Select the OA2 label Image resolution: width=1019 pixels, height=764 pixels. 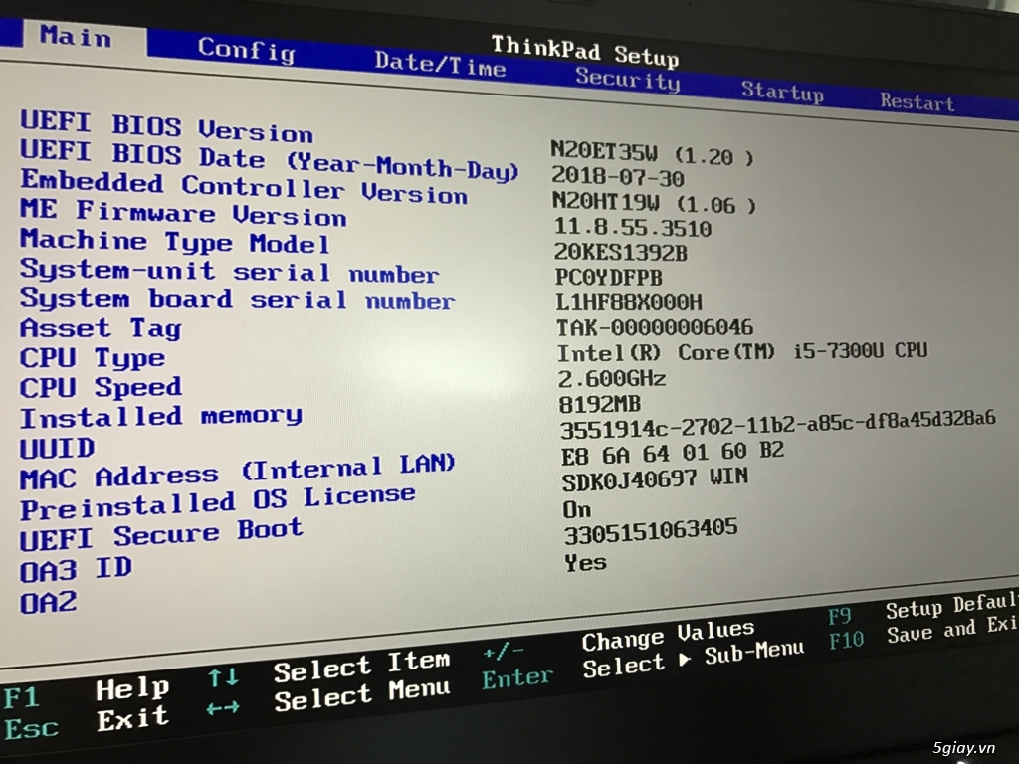[x=48, y=602]
